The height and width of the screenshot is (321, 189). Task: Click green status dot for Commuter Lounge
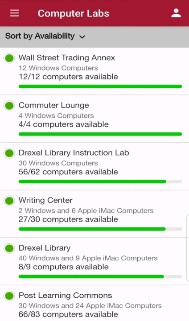tap(9, 106)
